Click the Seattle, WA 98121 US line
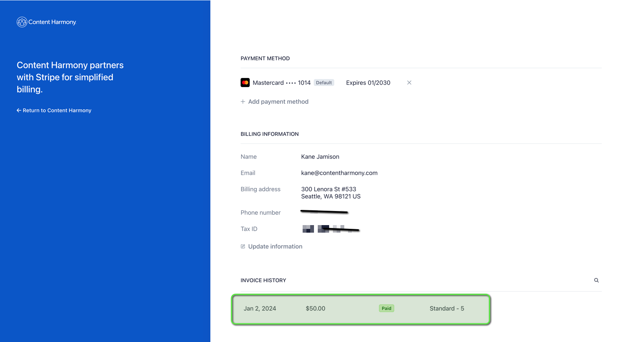This screenshot has width=617, height=342. click(x=331, y=196)
